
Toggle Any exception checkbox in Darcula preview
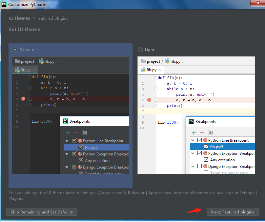(81, 161)
